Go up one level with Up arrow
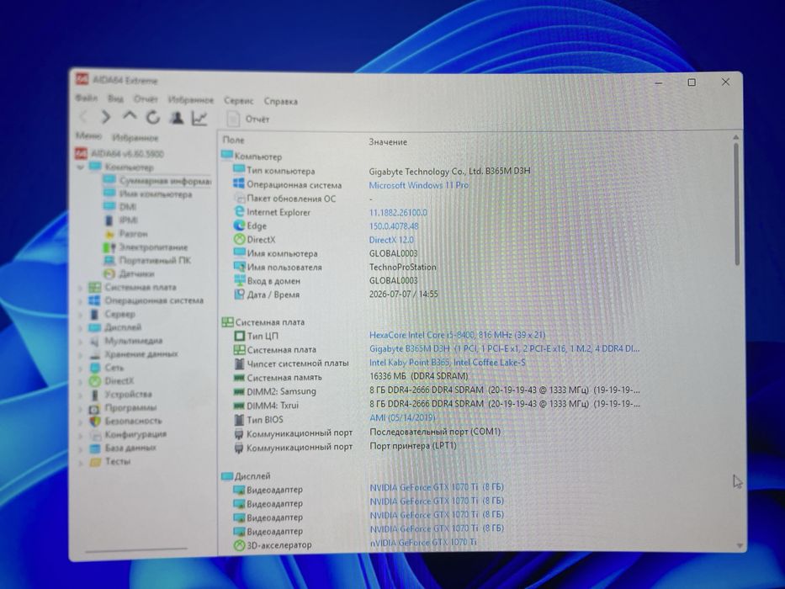This screenshot has width=785, height=589. (x=130, y=116)
